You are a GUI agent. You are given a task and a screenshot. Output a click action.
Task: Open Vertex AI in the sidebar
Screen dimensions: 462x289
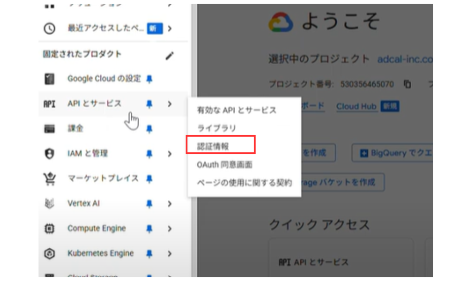[84, 203]
